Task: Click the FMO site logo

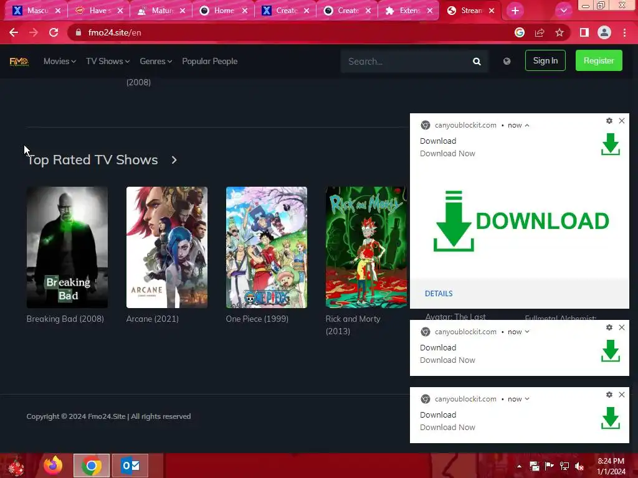Action: pos(19,62)
